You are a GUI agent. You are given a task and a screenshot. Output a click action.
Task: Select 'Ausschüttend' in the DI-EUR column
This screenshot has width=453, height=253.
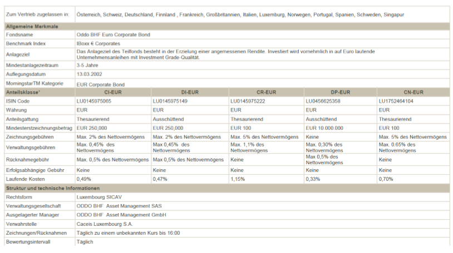168,119
